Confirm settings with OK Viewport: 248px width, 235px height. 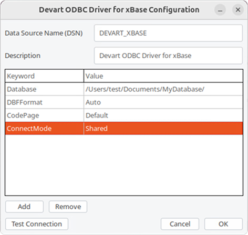[x=223, y=224]
